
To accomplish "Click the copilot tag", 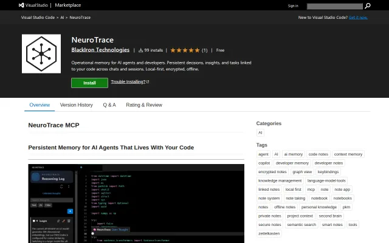I will 264,163.
